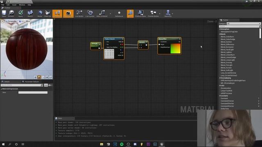262x147 pixels.
Task: Open the Windows Start menu
Action: 3,144
